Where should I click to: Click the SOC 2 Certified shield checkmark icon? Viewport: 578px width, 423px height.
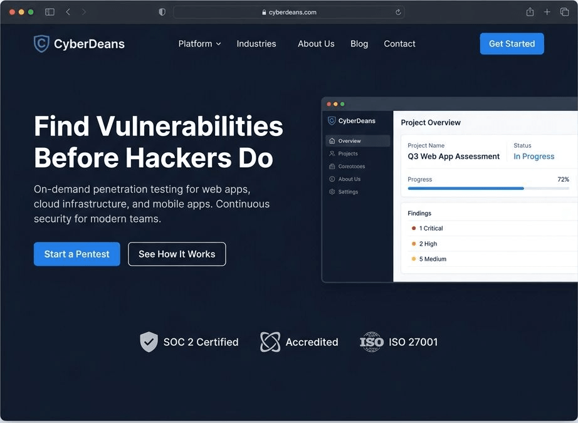click(x=149, y=342)
